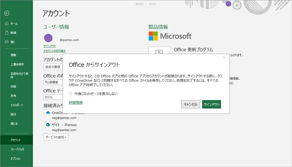
Task: Select 名前を付けて保存 menu item
Action: point(19,75)
